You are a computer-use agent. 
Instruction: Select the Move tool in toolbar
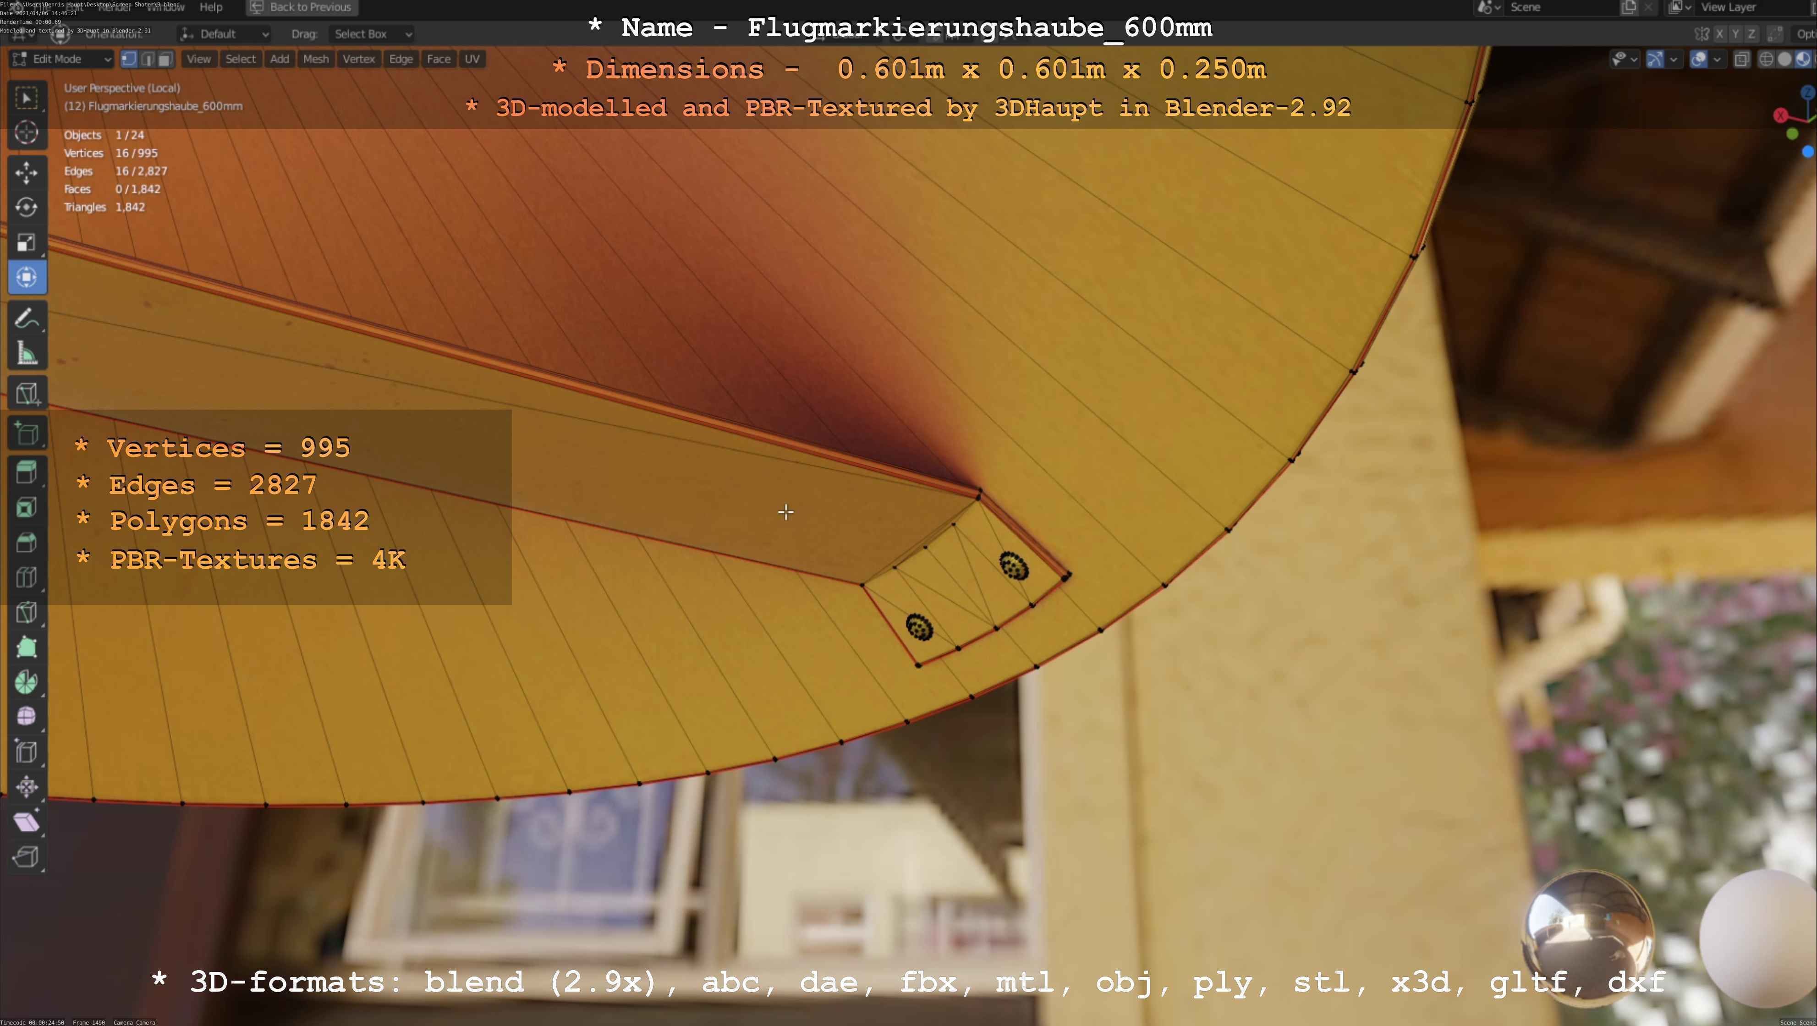(x=26, y=172)
